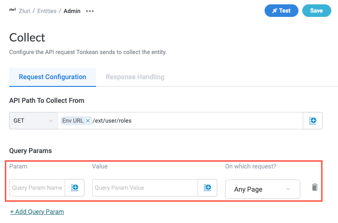Add a new query param

point(37,211)
